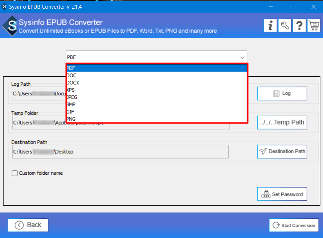323x238 pixels.
Task: Open the info (i) icon in header
Action: pyautogui.click(x=270, y=25)
